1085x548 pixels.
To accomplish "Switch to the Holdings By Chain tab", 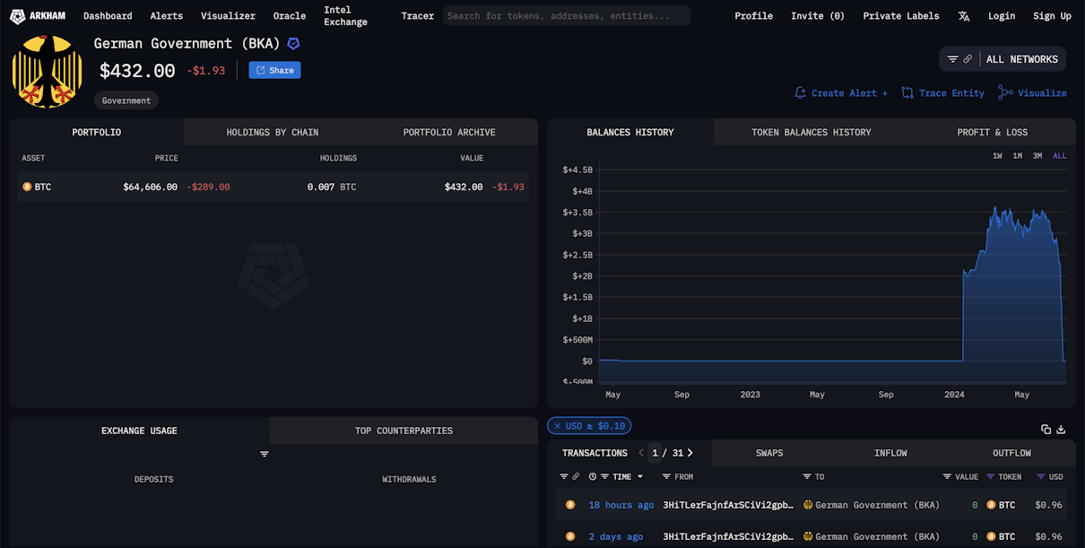I will pos(272,132).
